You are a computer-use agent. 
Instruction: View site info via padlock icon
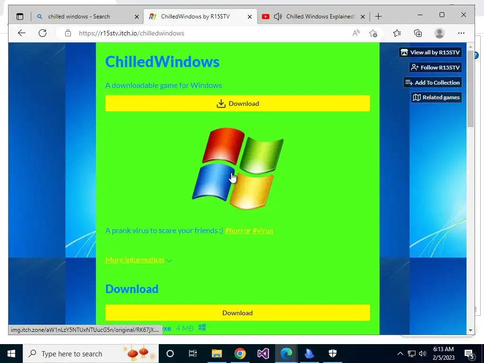tap(68, 33)
